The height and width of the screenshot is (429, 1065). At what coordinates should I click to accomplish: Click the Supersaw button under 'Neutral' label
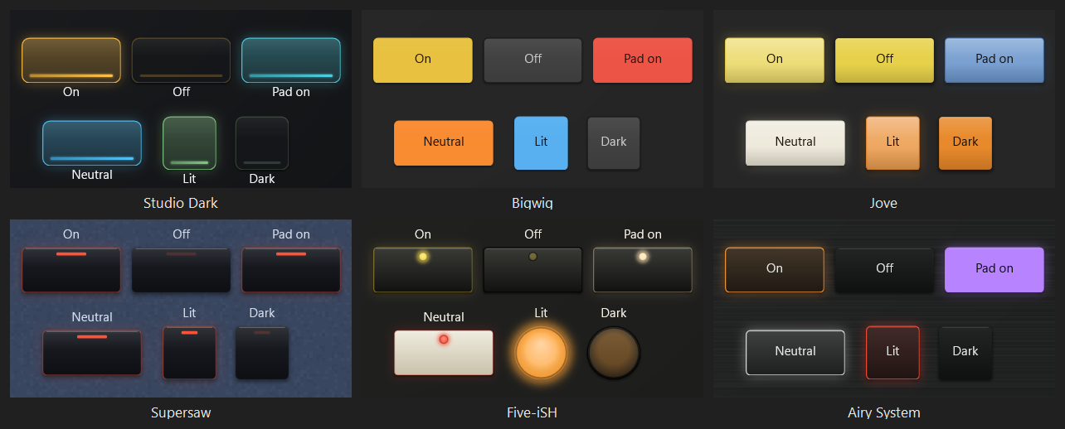92,353
